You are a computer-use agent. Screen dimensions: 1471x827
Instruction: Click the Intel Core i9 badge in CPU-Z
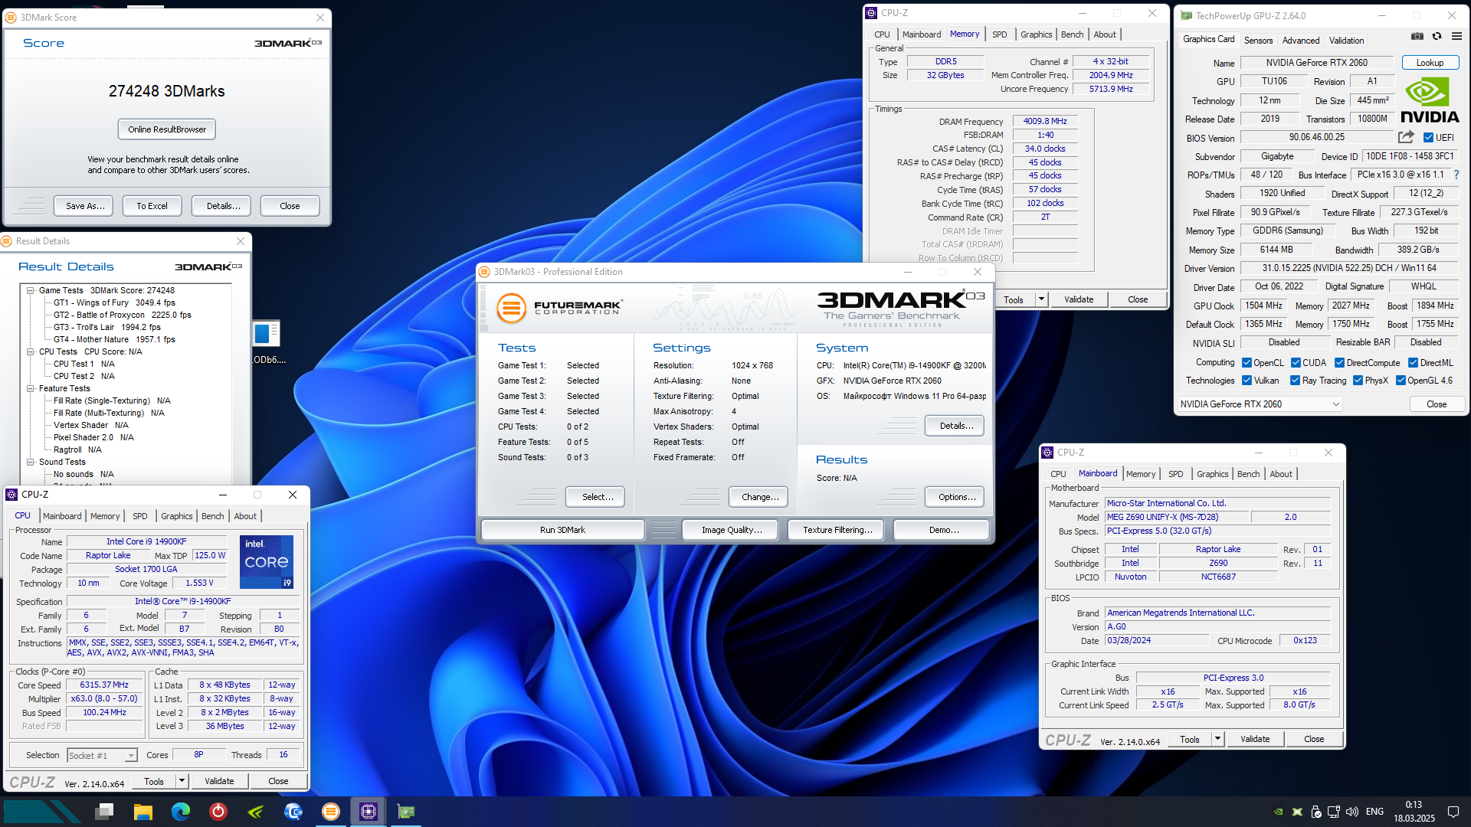tap(267, 562)
